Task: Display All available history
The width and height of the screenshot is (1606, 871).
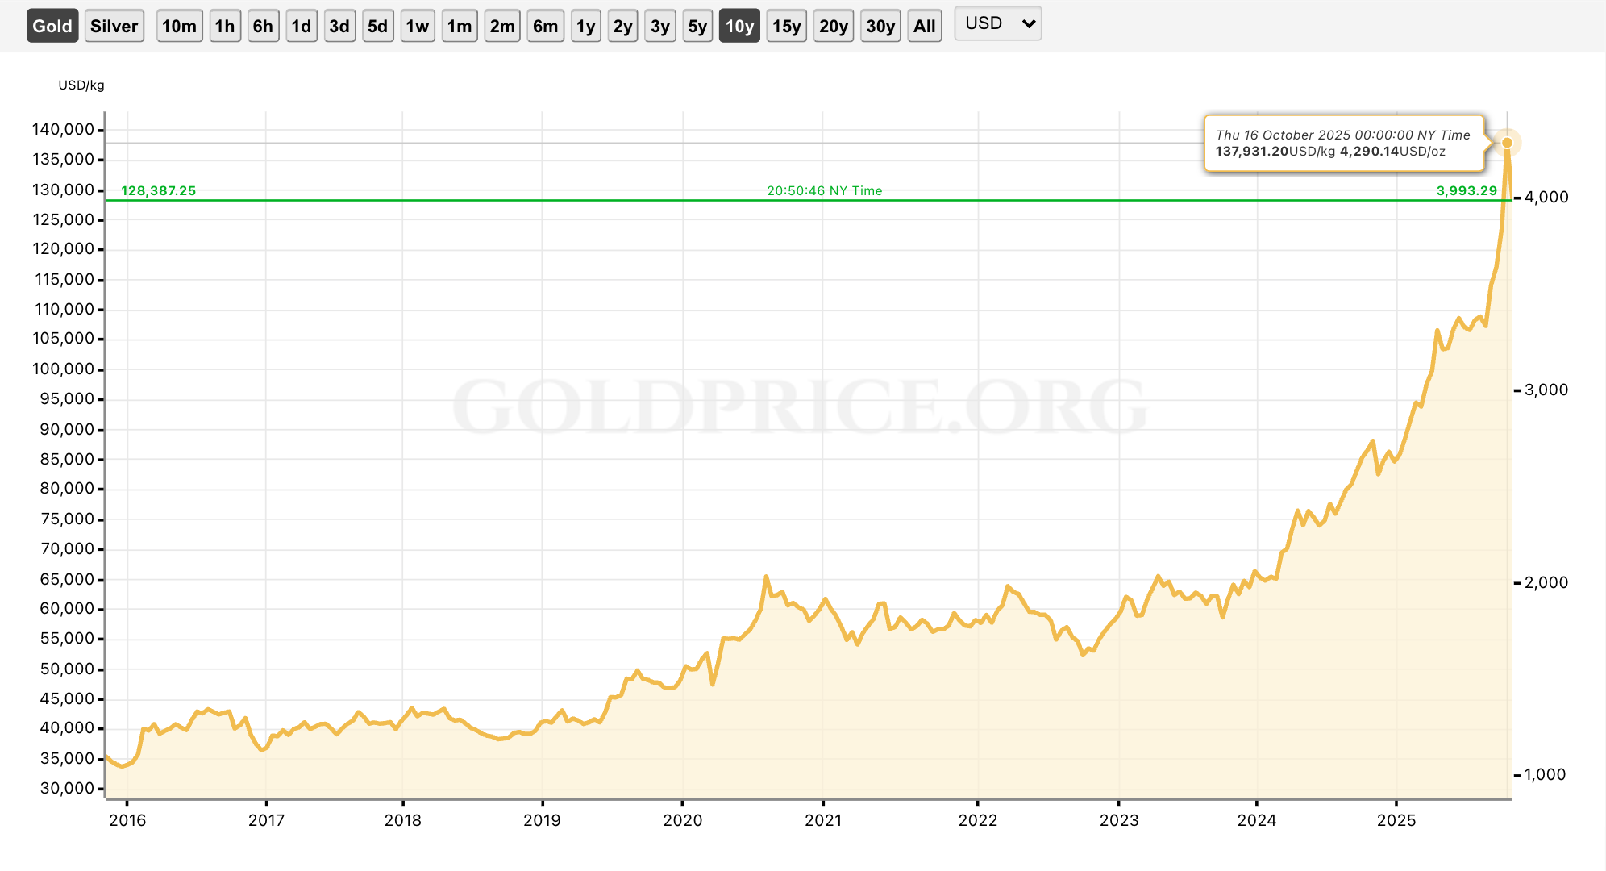Action: click(925, 26)
